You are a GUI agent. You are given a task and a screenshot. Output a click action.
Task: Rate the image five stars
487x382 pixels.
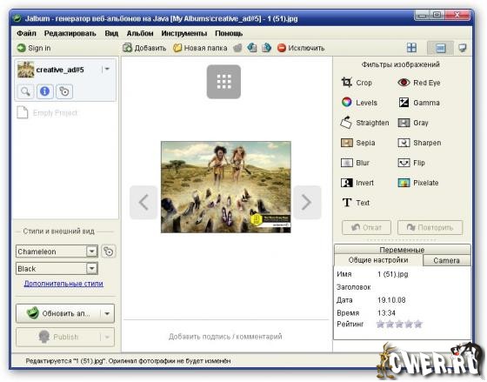(x=418, y=325)
